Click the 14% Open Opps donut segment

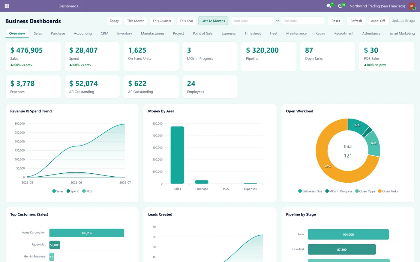click(x=374, y=143)
